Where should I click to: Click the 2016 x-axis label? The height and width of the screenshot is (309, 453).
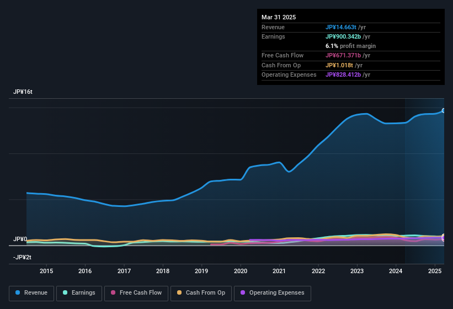point(85,271)
